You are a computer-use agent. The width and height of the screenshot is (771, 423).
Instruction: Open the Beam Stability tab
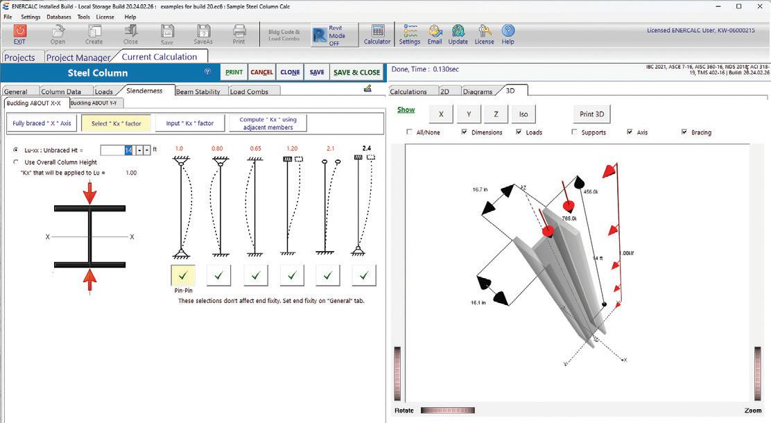198,92
